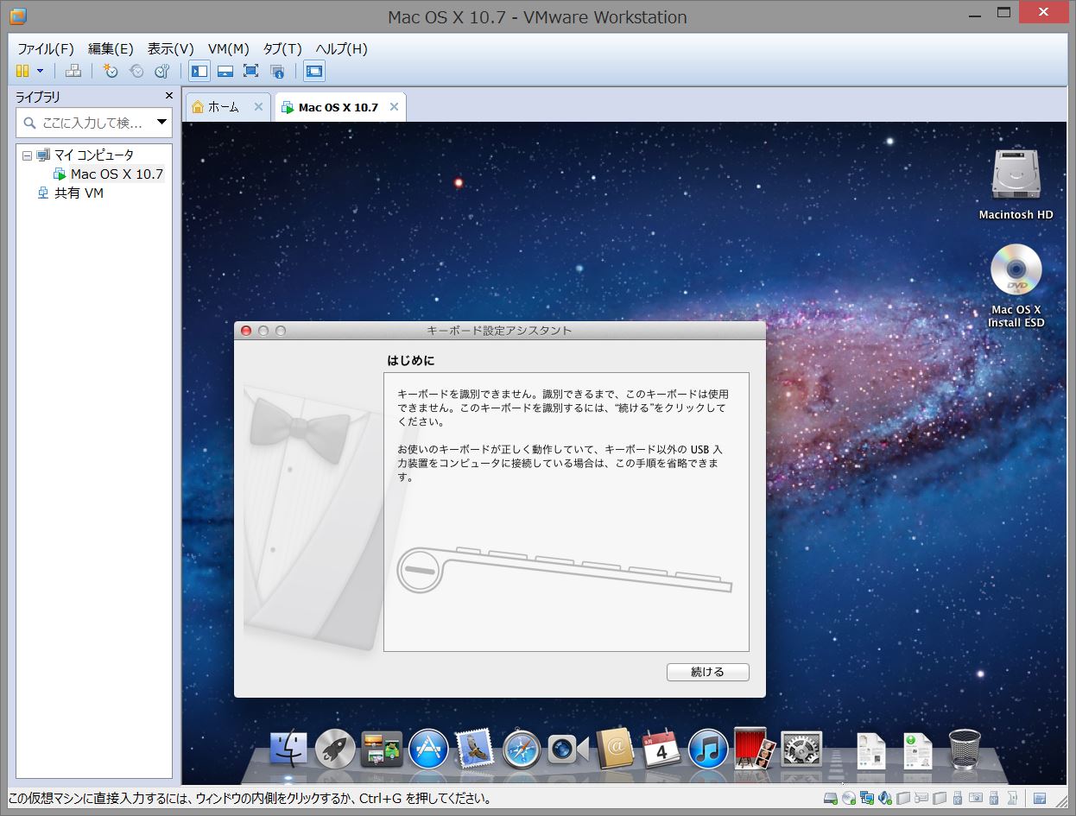Select 共有 VM in the library tree

[79, 193]
